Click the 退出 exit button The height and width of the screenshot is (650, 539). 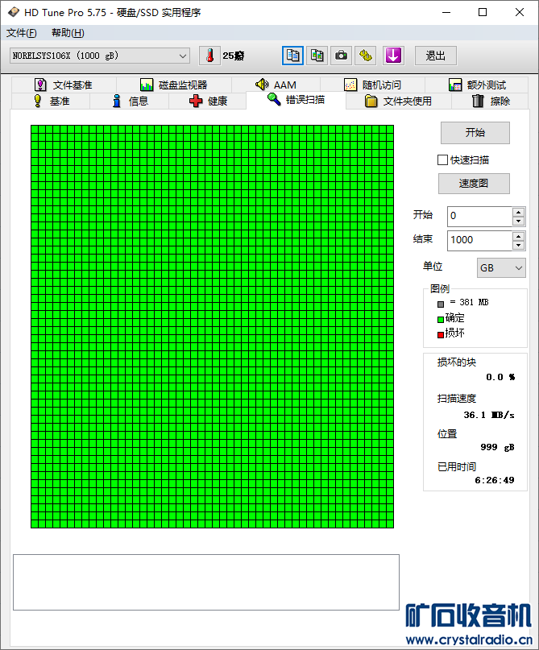[436, 56]
